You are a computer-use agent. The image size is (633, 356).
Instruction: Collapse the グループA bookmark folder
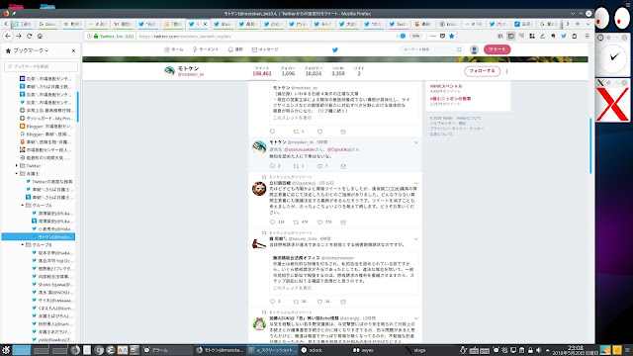click(x=23, y=205)
